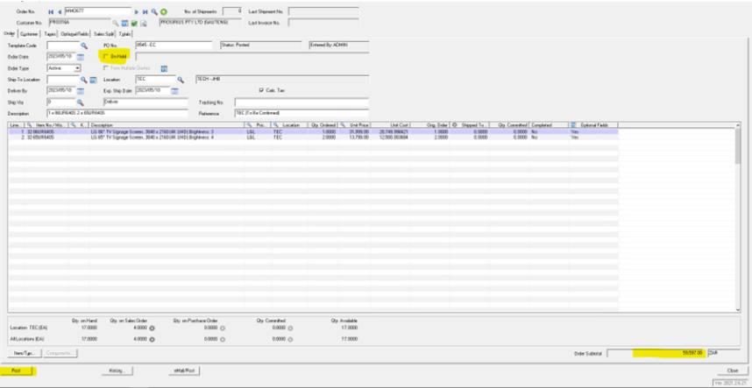Expand the Order Type dropdown

tap(78, 67)
